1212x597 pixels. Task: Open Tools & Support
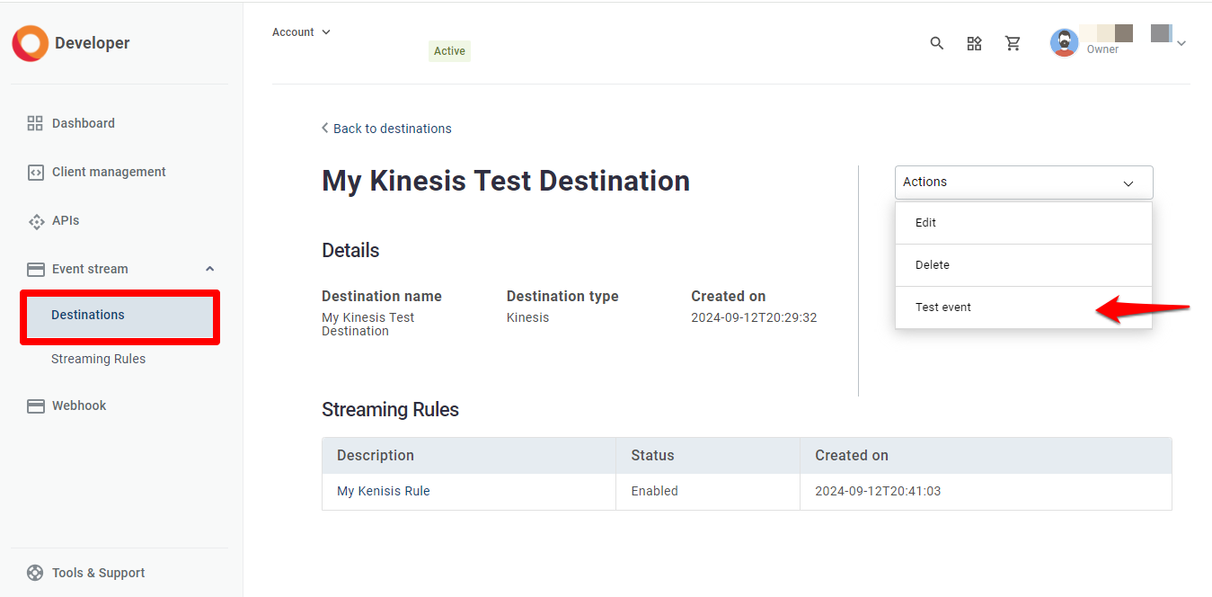98,573
